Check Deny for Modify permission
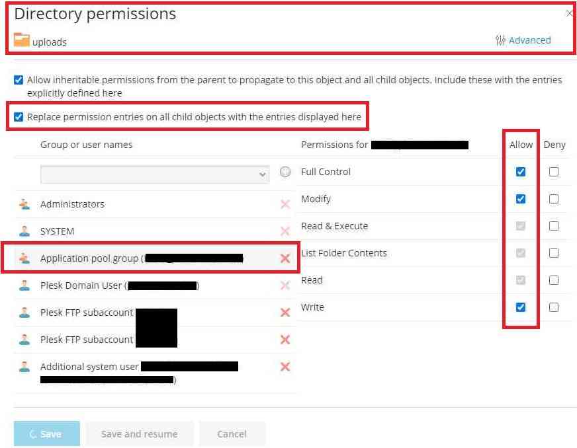The height and width of the screenshot is (448, 577). (x=554, y=199)
